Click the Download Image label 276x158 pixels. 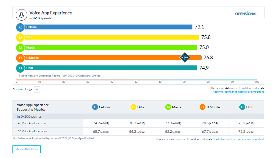[22, 89]
